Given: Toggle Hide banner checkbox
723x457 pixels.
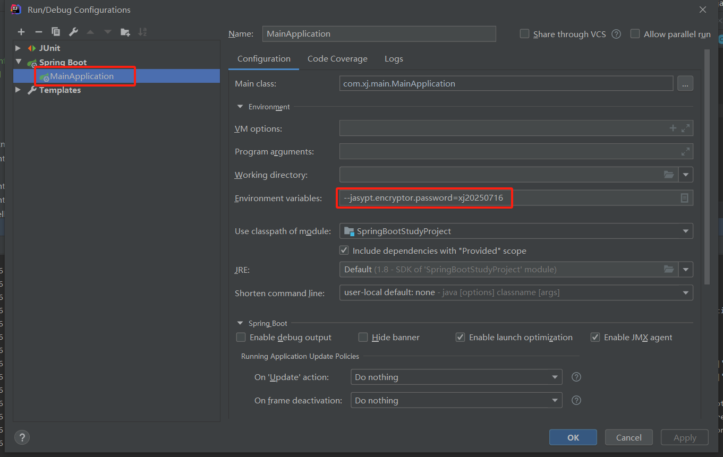Looking at the screenshot, I should 363,337.
